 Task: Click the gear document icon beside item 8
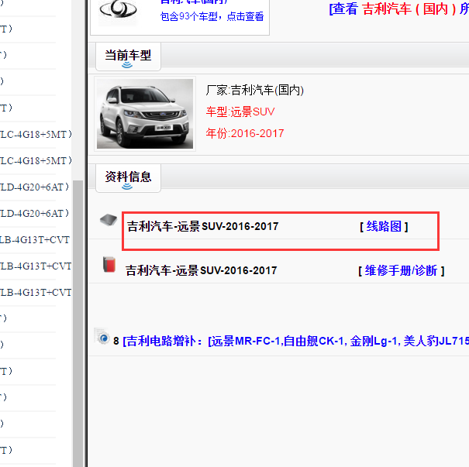click(x=102, y=336)
